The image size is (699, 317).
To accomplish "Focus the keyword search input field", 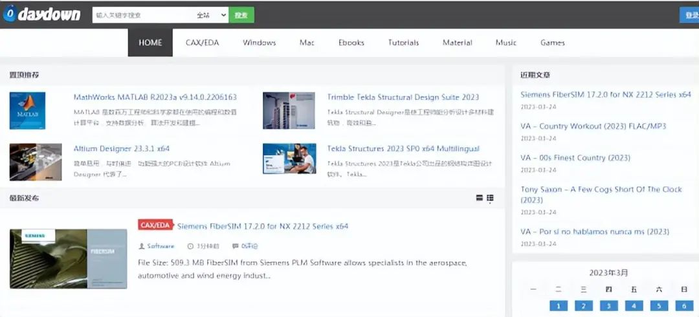I will click(x=143, y=15).
